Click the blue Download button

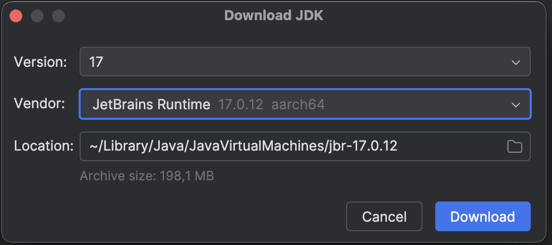point(482,216)
